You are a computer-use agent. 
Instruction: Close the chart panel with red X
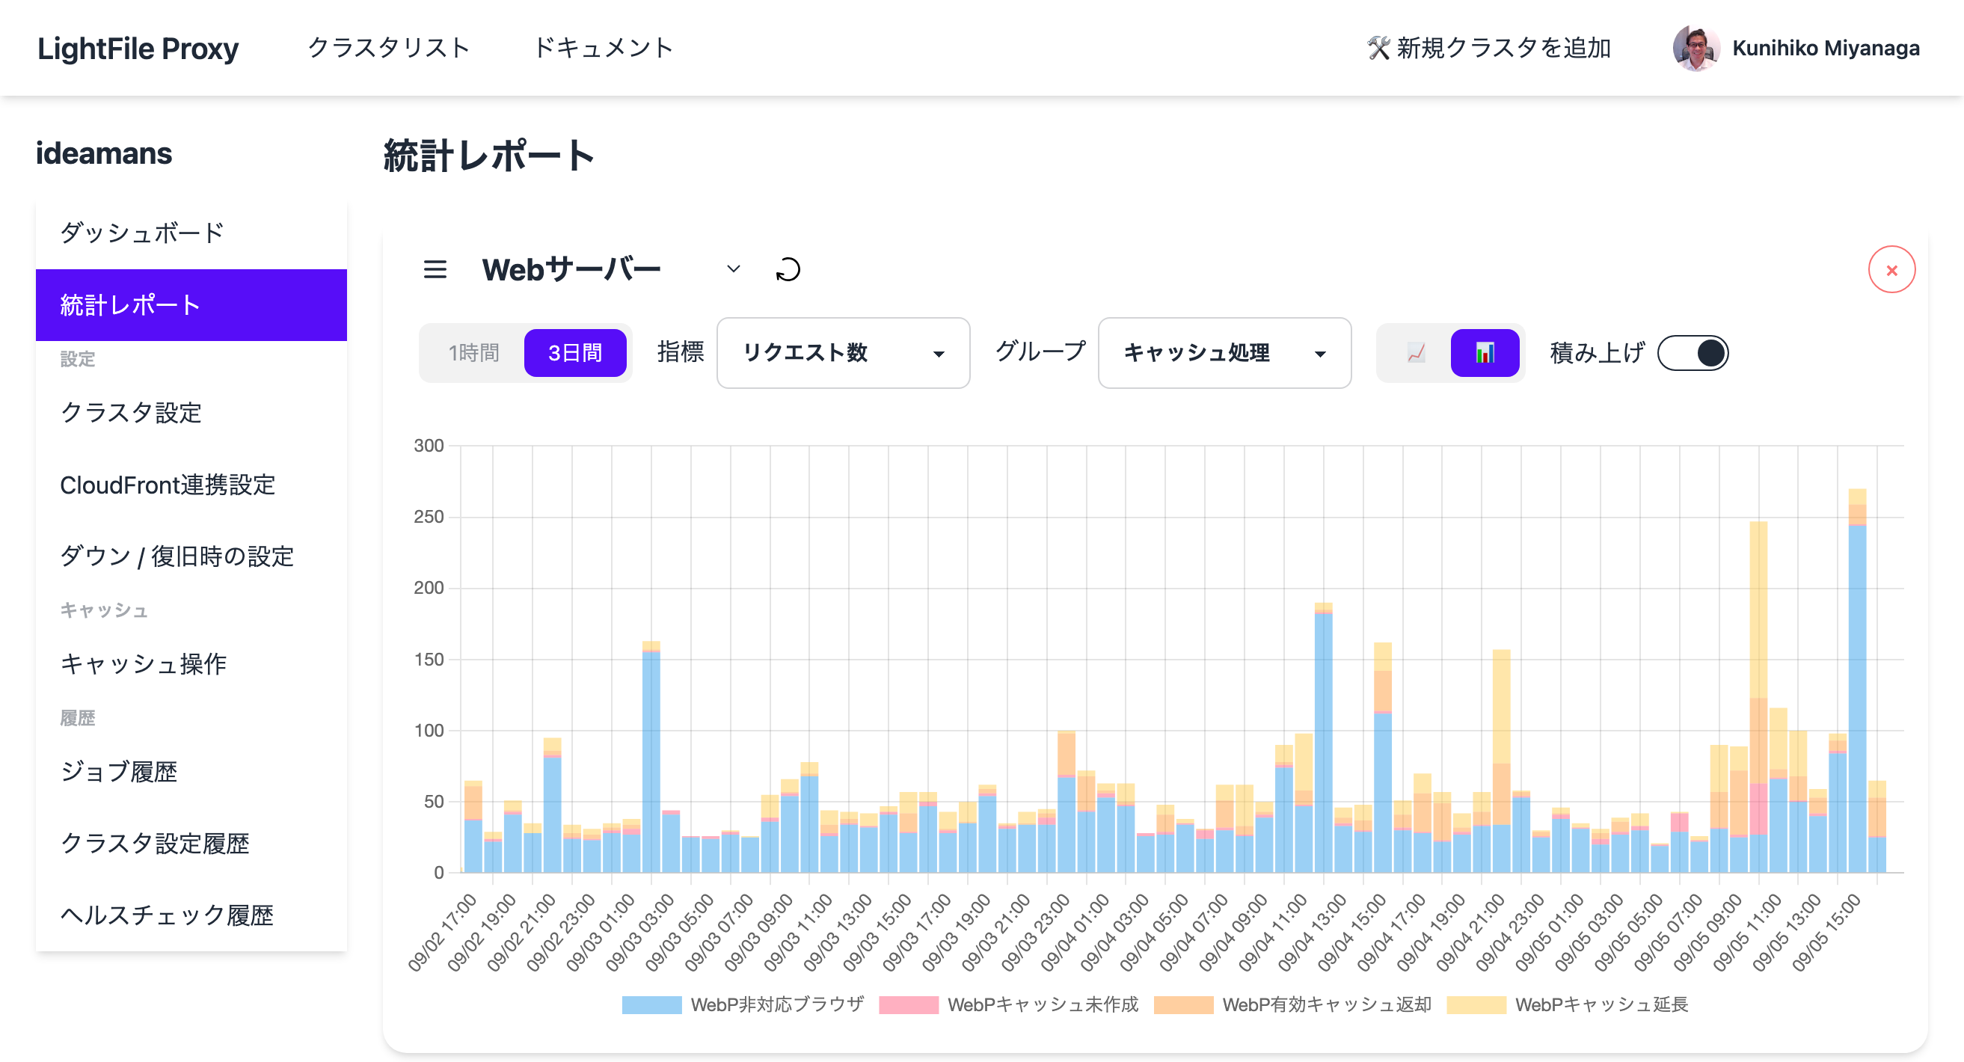[1891, 270]
